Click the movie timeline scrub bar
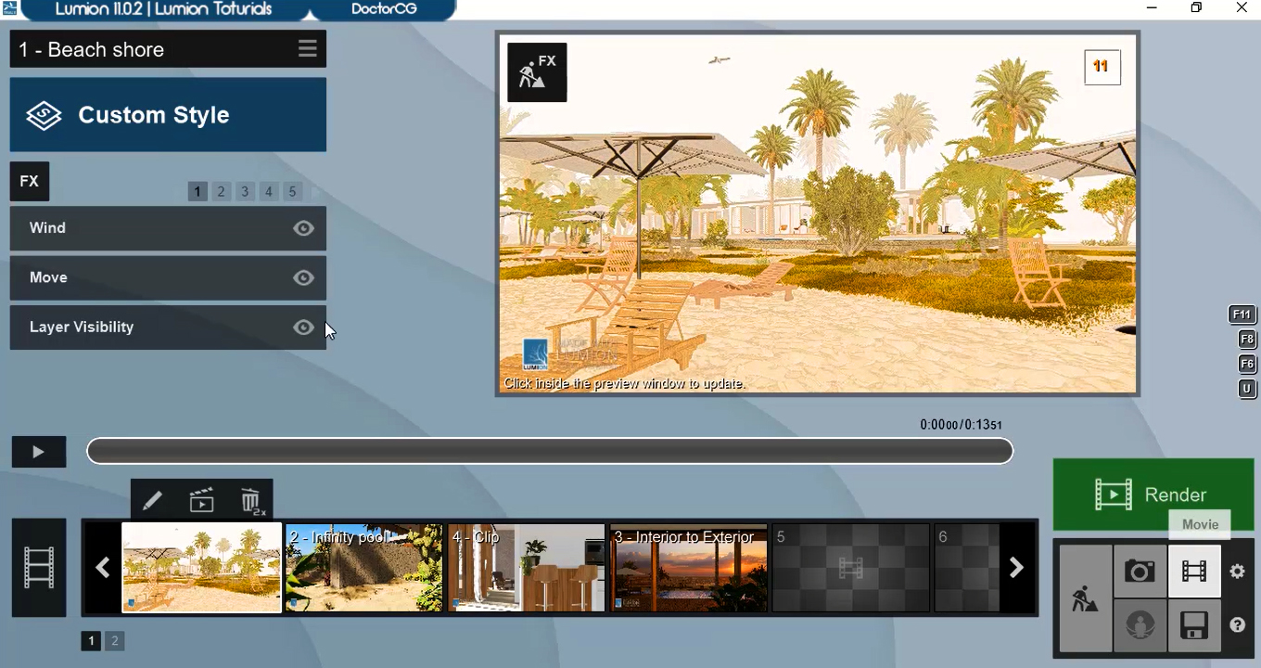Image resolution: width=1261 pixels, height=668 pixels. [x=550, y=452]
